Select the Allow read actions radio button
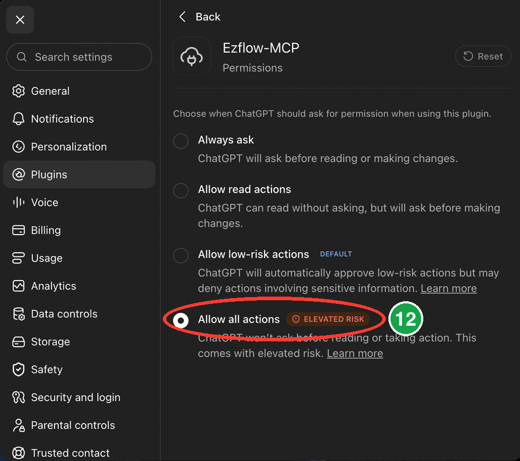Image resolution: width=520 pixels, height=461 pixels. [x=181, y=190]
